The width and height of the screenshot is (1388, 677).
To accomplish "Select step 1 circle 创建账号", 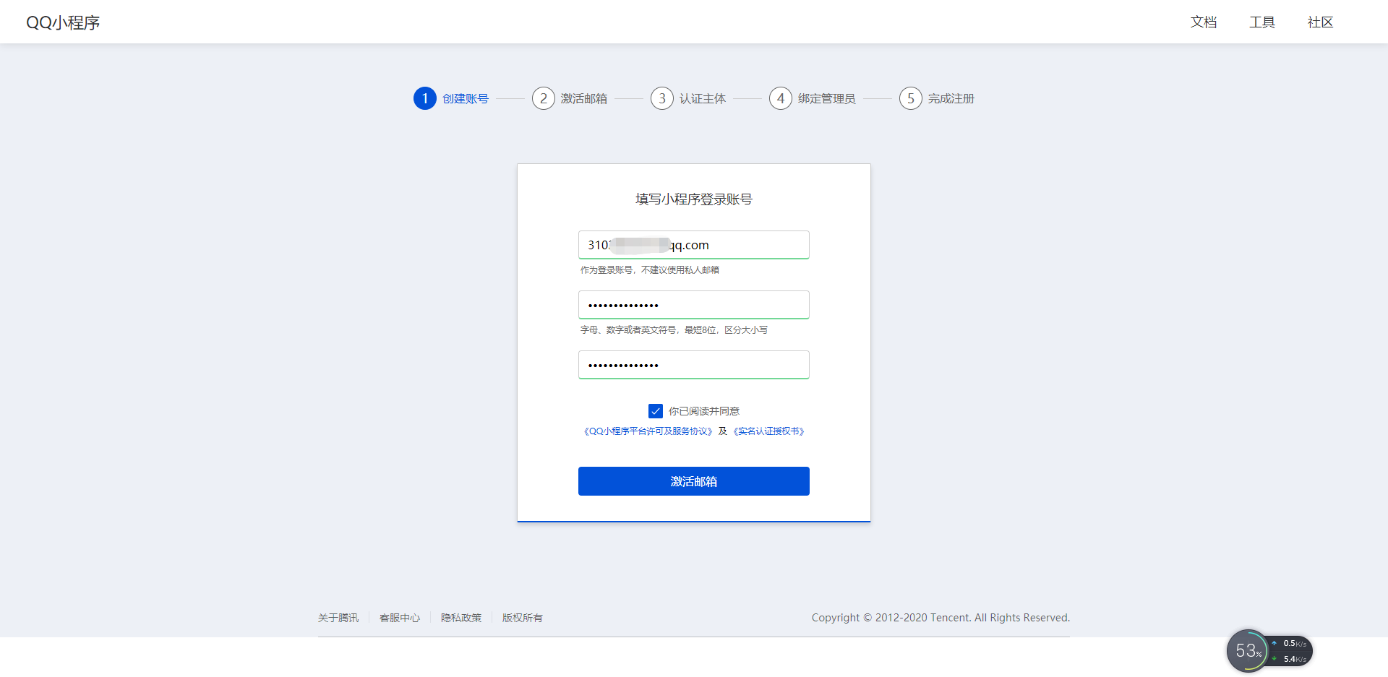I will [x=425, y=98].
